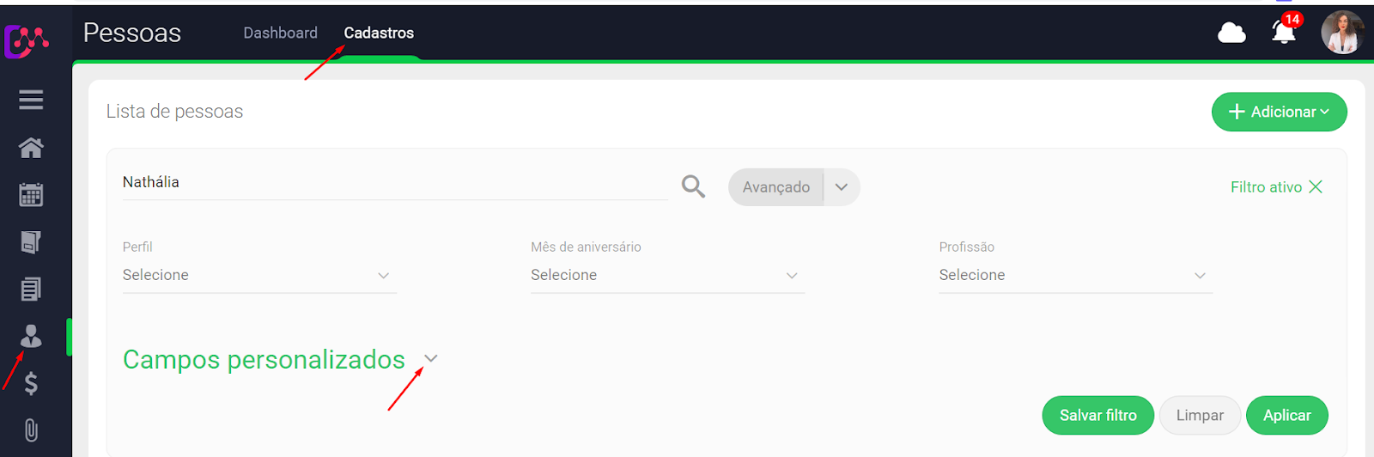Open financial section dollar icon
The width and height of the screenshot is (1374, 457).
(31, 383)
